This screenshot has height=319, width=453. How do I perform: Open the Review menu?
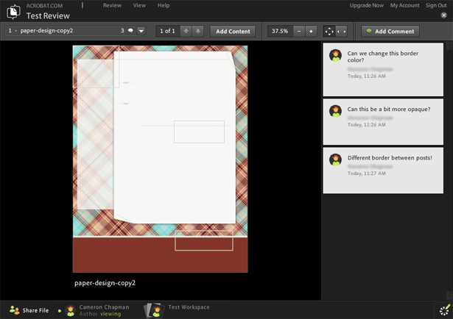pos(112,5)
